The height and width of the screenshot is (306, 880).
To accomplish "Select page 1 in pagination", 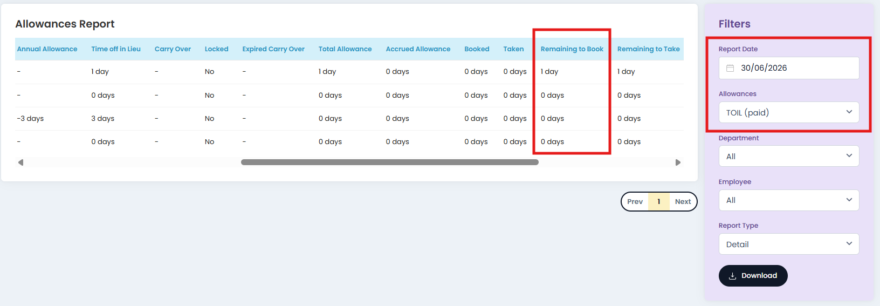I will [x=658, y=201].
